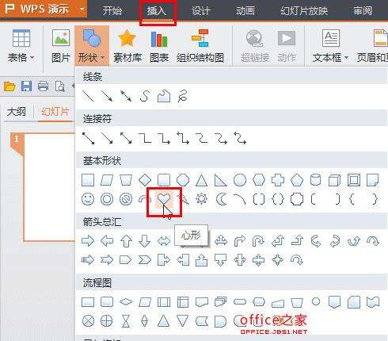Choose the plain elbow connector under 连接符
388x341 pixels.
(x=145, y=138)
